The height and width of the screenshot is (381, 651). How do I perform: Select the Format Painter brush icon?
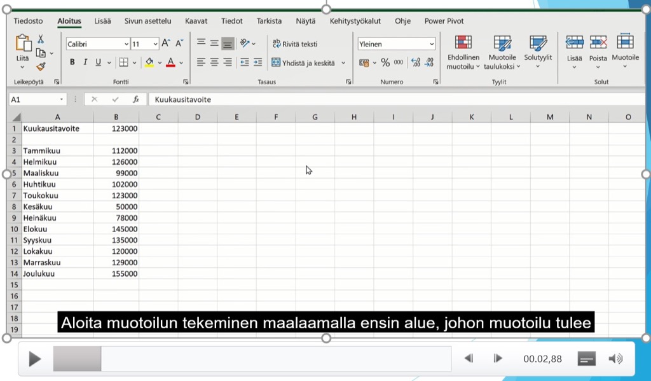coord(41,67)
